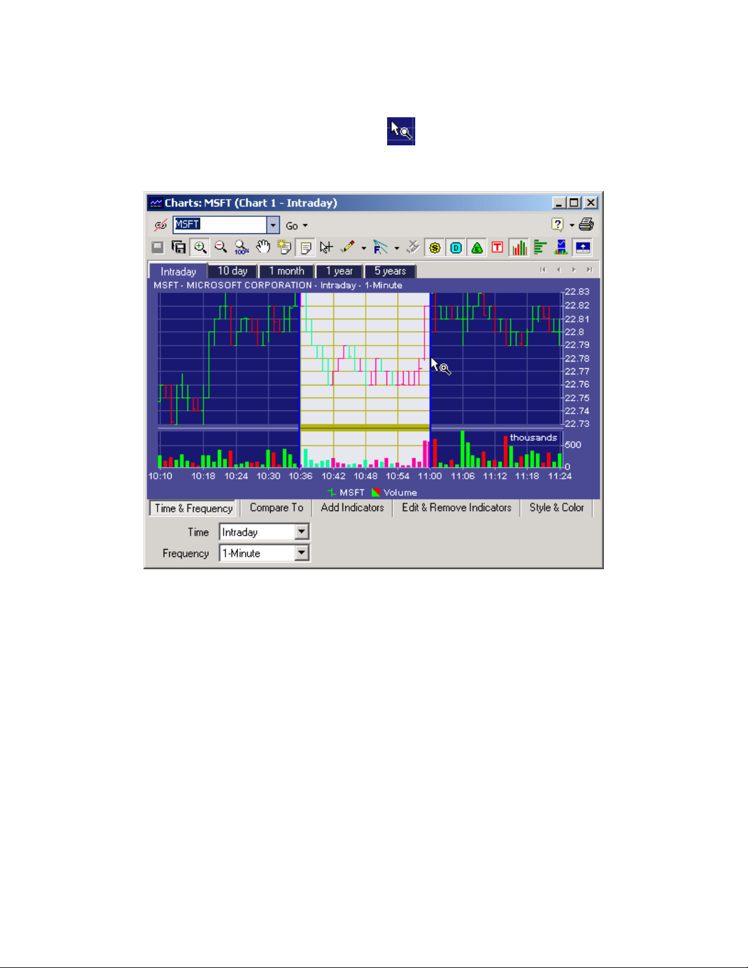Select the crosshair pointer tool
The image size is (748, 968).
(x=327, y=247)
